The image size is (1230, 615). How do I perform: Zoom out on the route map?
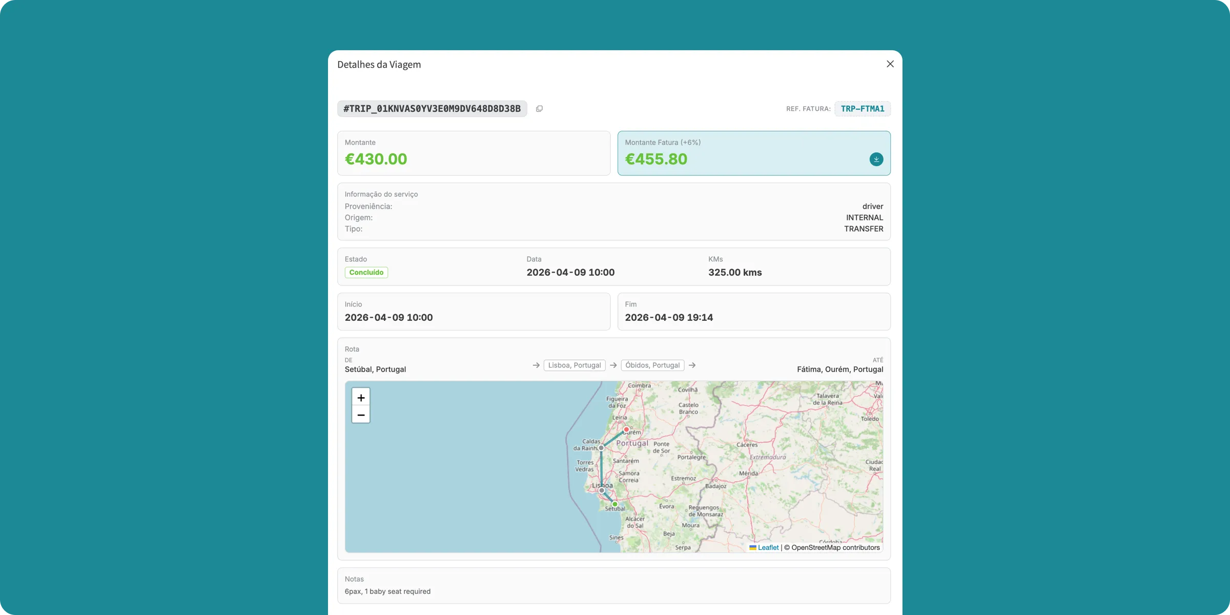pyautogui.click(x=361, y=415)
